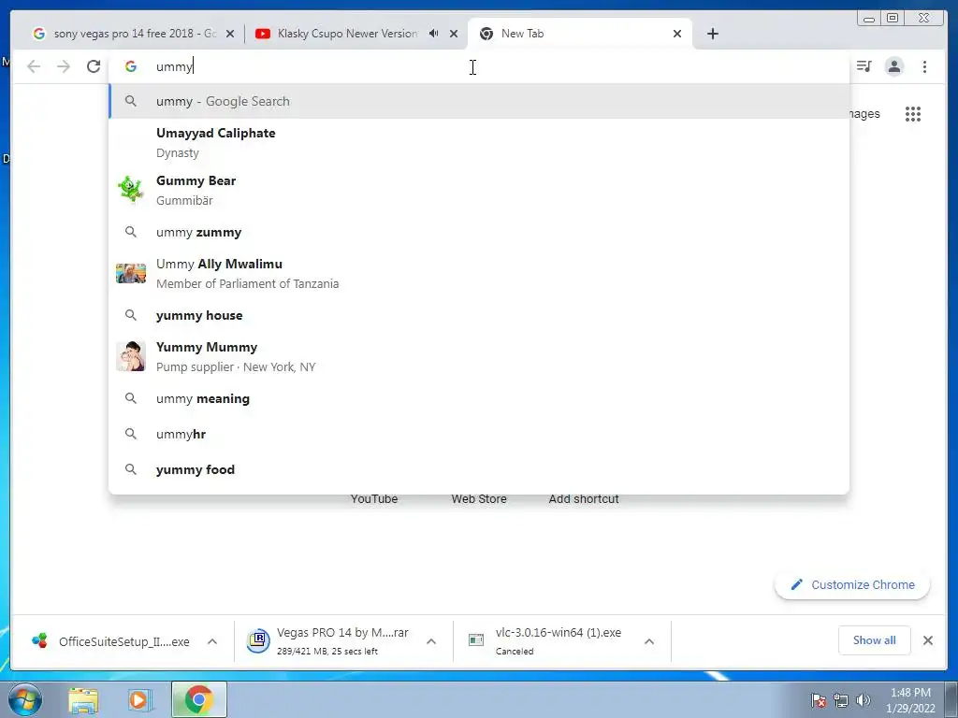Click the Yummy Mummy photo thumbnail
Image resolution: width=958 pixels, height=718 pixels.
[131, 356]
